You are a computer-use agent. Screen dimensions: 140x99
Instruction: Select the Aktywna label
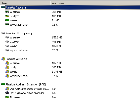coord(15,97)
